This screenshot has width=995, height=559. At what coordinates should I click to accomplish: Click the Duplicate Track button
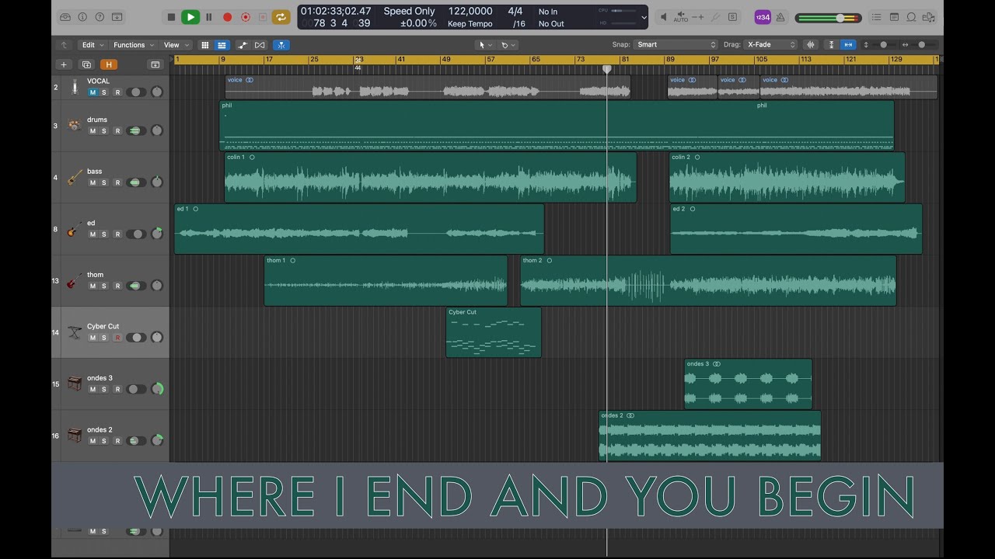tap(86, 64)
